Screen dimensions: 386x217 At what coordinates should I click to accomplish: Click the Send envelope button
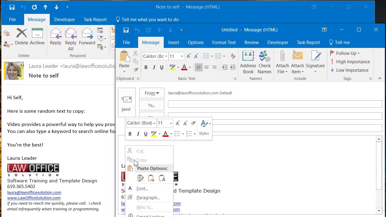126,103
